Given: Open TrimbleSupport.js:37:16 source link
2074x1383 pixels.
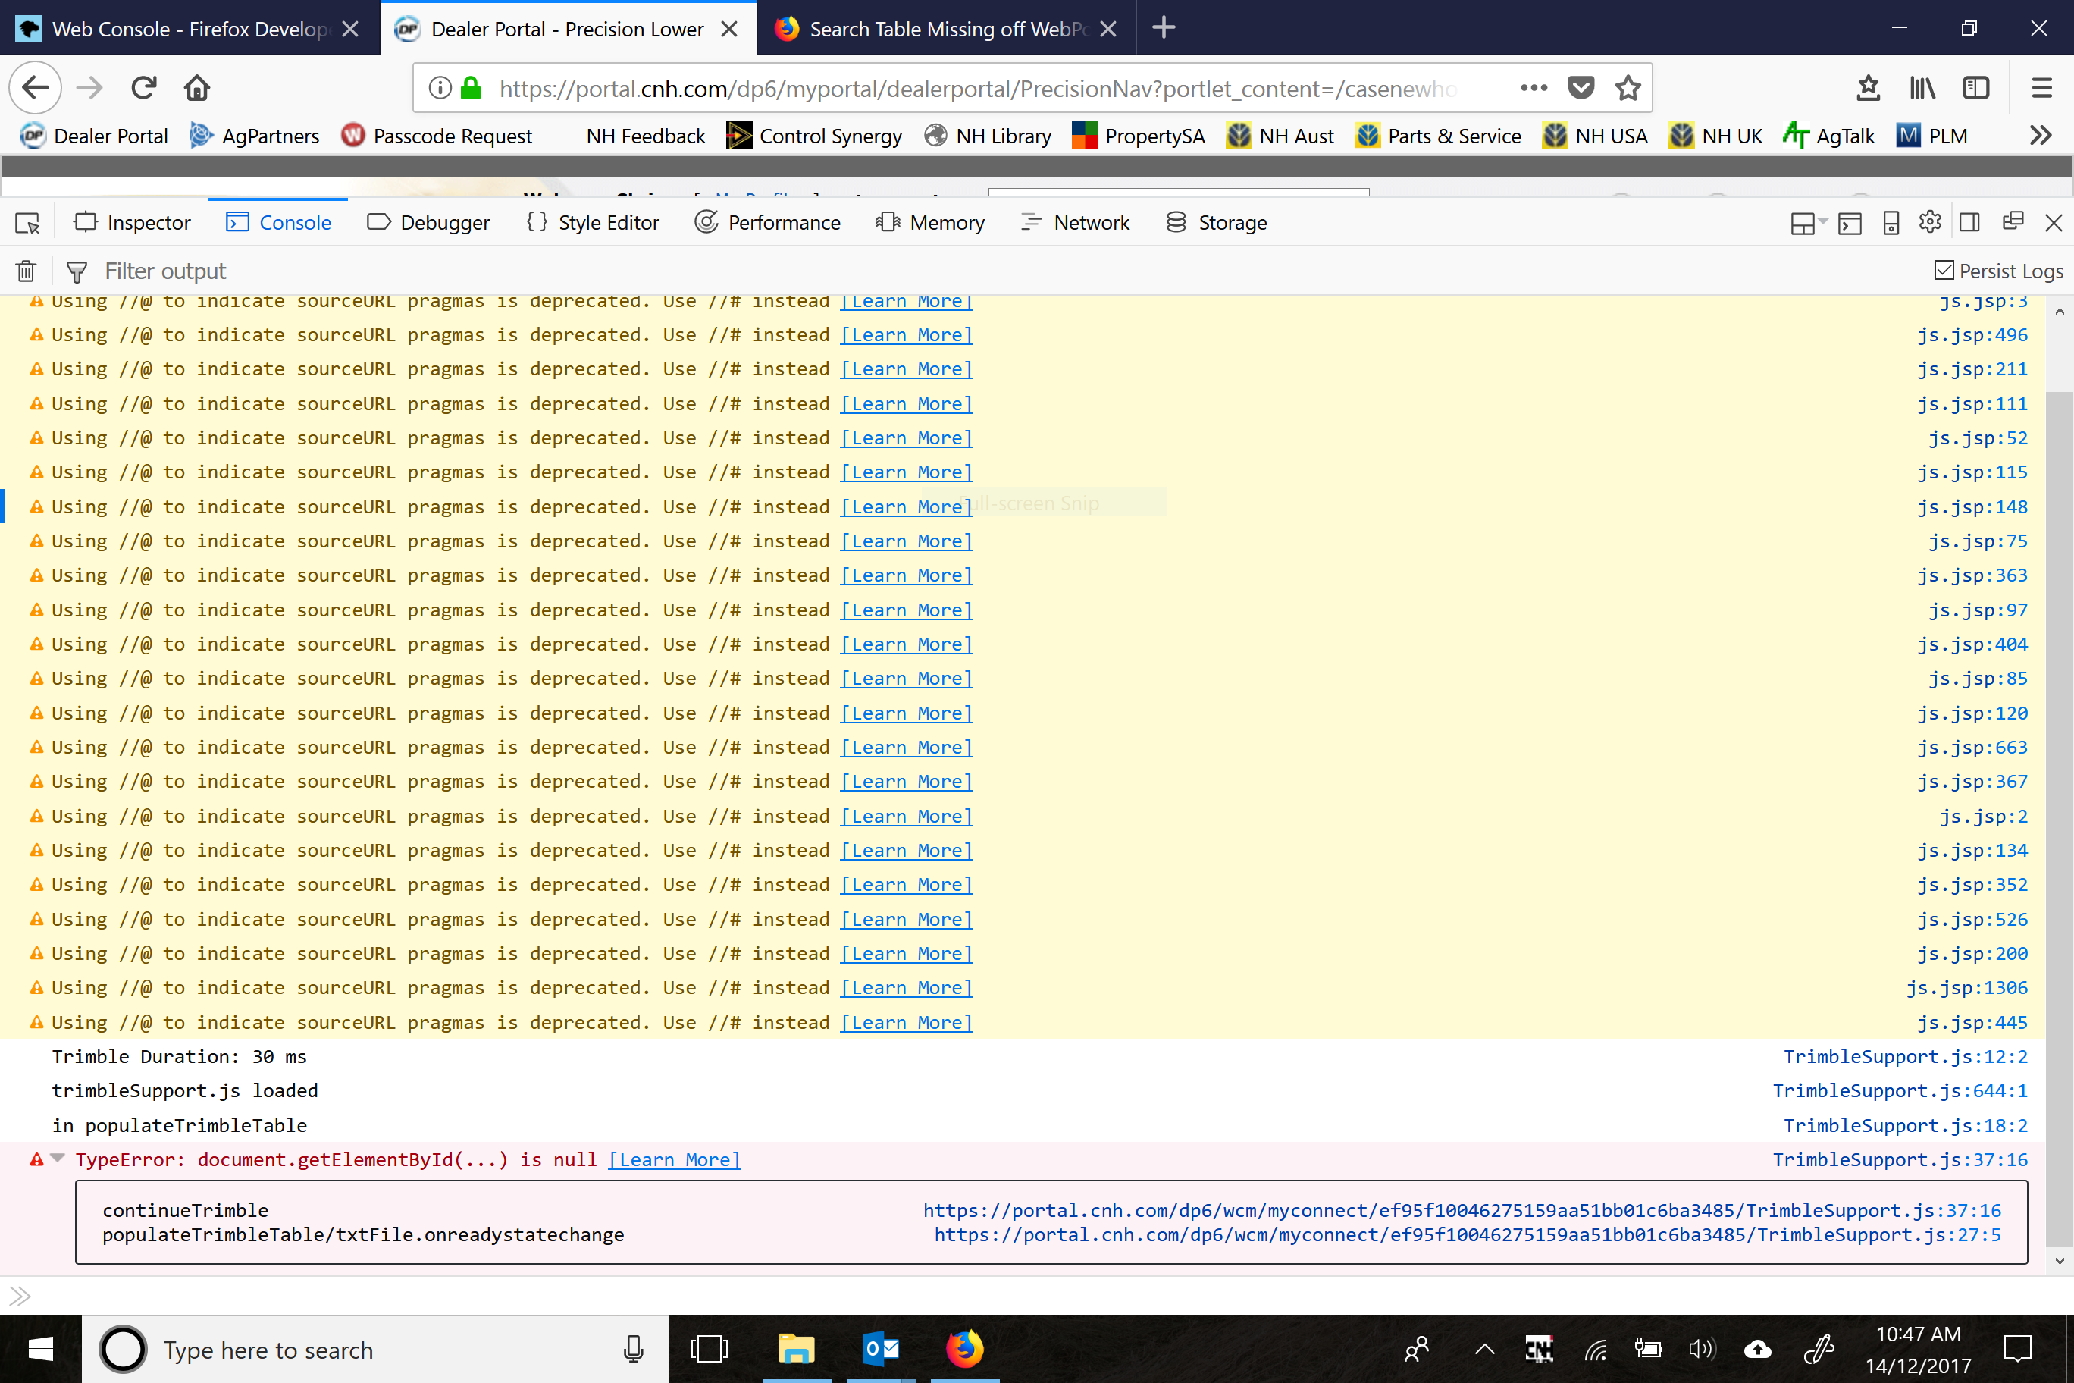Looking at the screenshot, I should (x=1900, y=1159).
